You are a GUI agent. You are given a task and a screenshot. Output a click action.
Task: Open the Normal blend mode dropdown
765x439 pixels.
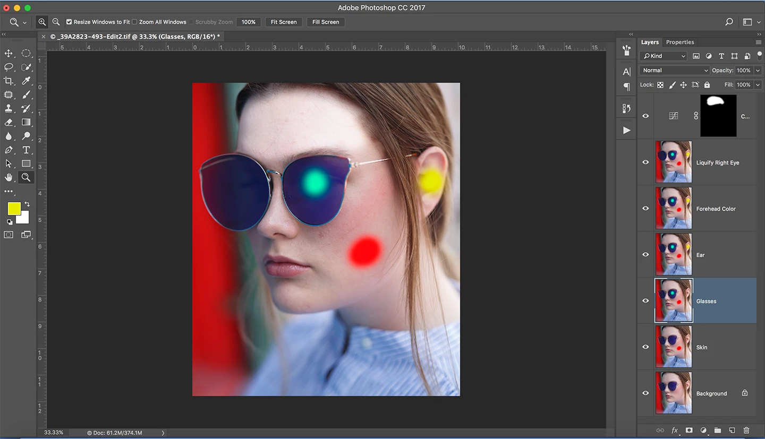point(675,71)
